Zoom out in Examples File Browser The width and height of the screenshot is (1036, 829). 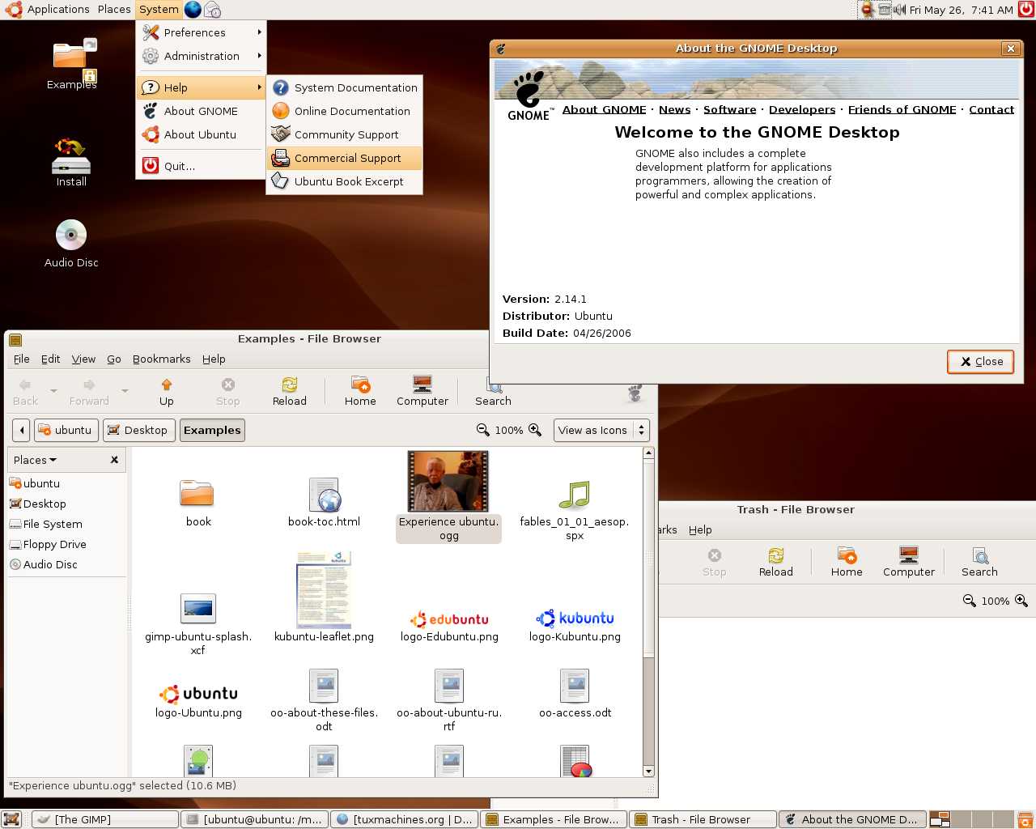pyautogui.click(x=483, y=430)
